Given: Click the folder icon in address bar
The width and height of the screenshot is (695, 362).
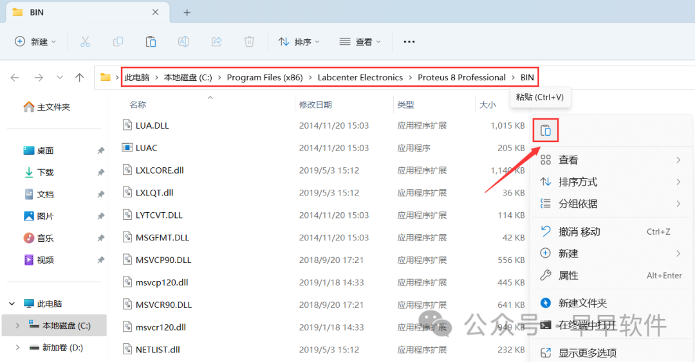Looking at the screenshot, I should tap(106, 77).
